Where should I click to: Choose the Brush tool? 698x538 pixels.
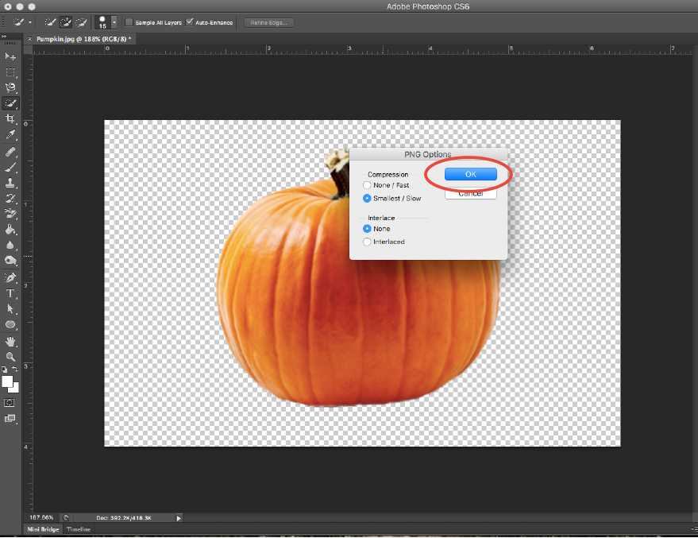10,166
